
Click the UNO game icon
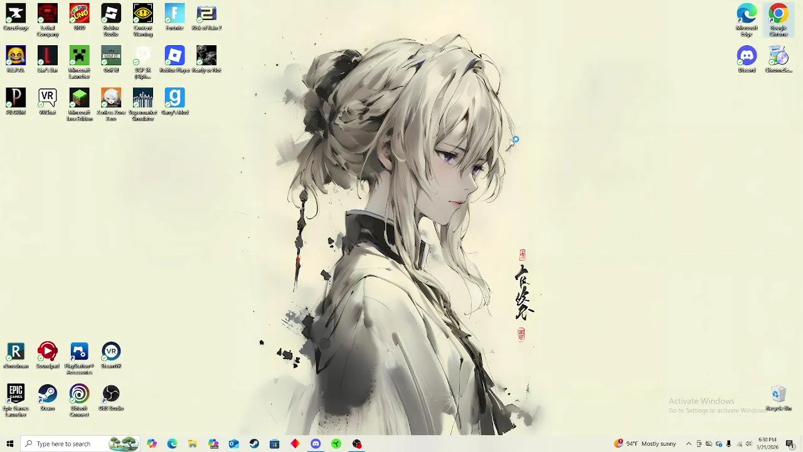pyautogui.click(x=79, y=18)
